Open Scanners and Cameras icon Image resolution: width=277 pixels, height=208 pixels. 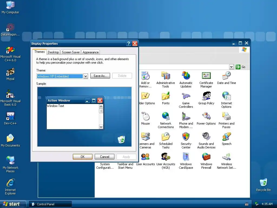point(146,137)
